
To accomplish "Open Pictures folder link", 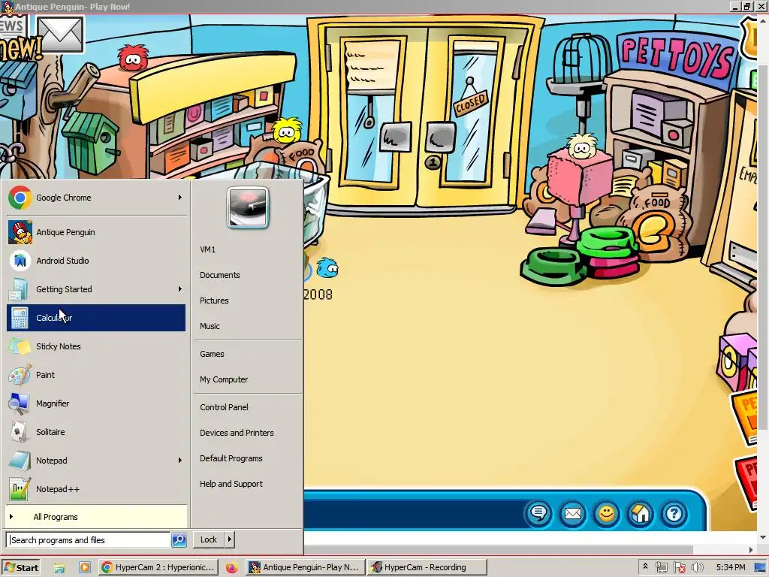I will (x=248, y=301).
